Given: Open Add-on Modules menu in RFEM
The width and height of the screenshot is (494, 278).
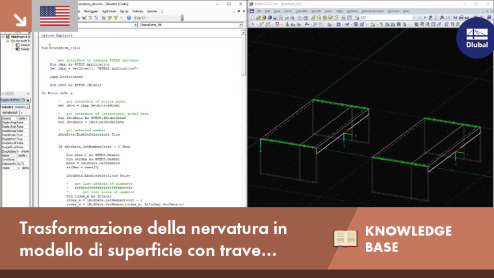Looking at the screenshot, I should point(372,11).
